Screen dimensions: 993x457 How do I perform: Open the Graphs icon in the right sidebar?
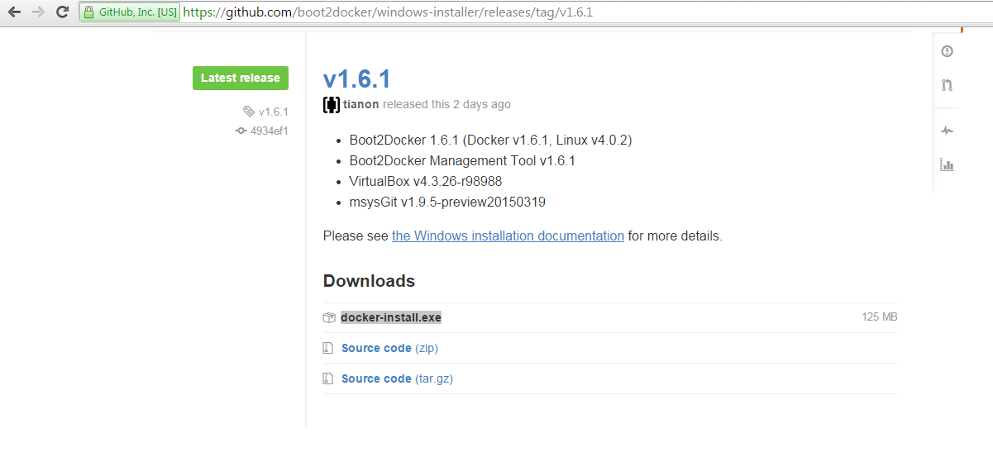[x=948, y=164]
